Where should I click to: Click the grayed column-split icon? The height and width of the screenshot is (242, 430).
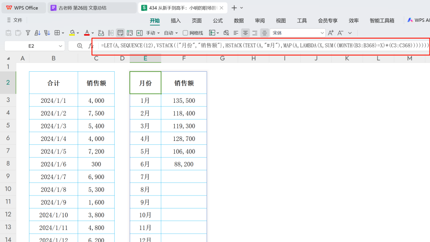(x=111, y=33)
